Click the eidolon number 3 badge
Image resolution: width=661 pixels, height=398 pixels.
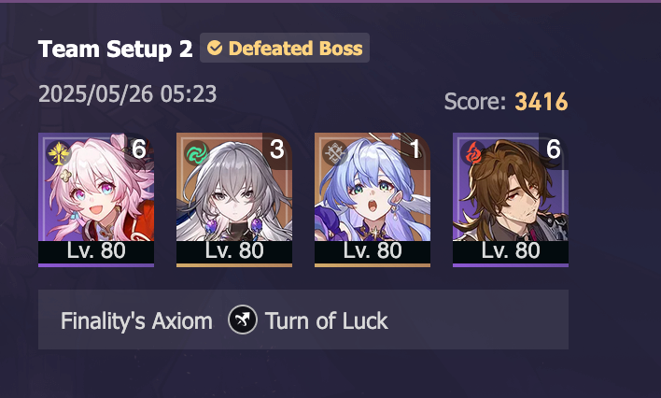coord(277,149)
